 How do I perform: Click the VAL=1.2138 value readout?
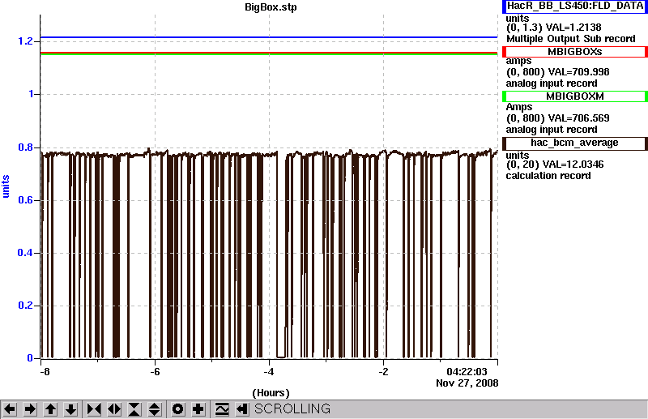click(x=573, y=28)
